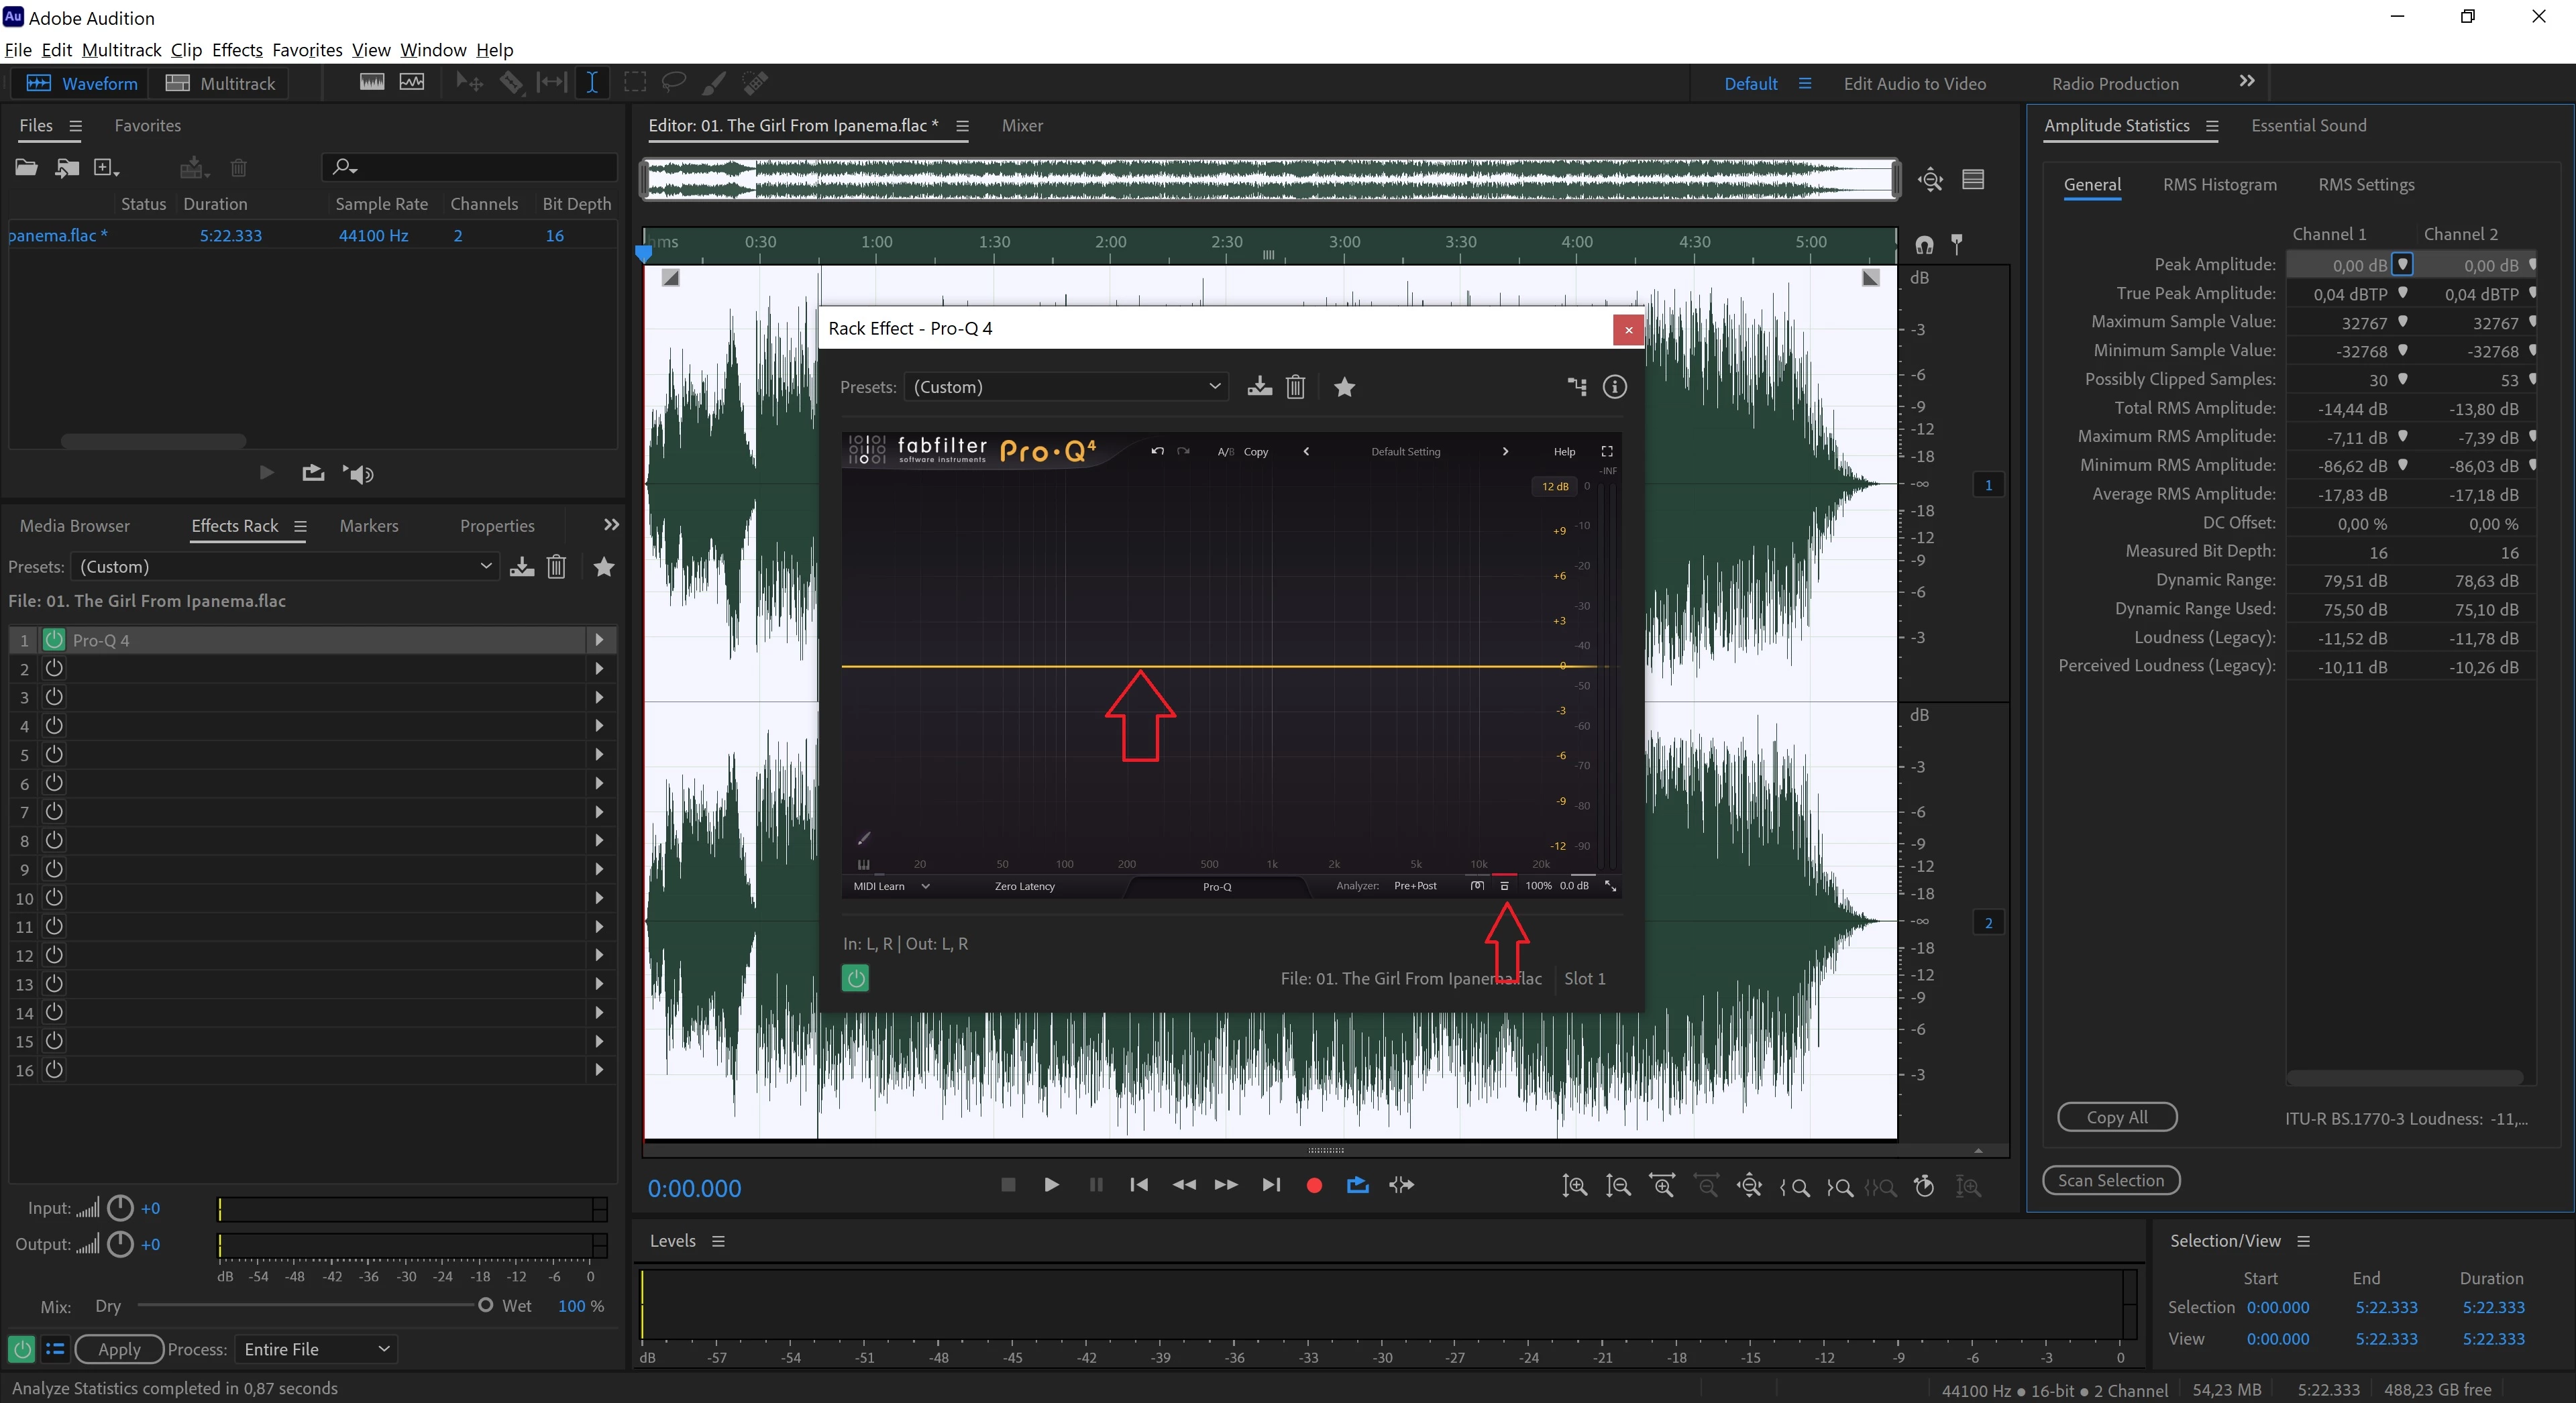The width and height of the screenshot is (2576, 1403).
Task: Toggle power state of Pro-Q 4 slot
Action: point(54,640)
